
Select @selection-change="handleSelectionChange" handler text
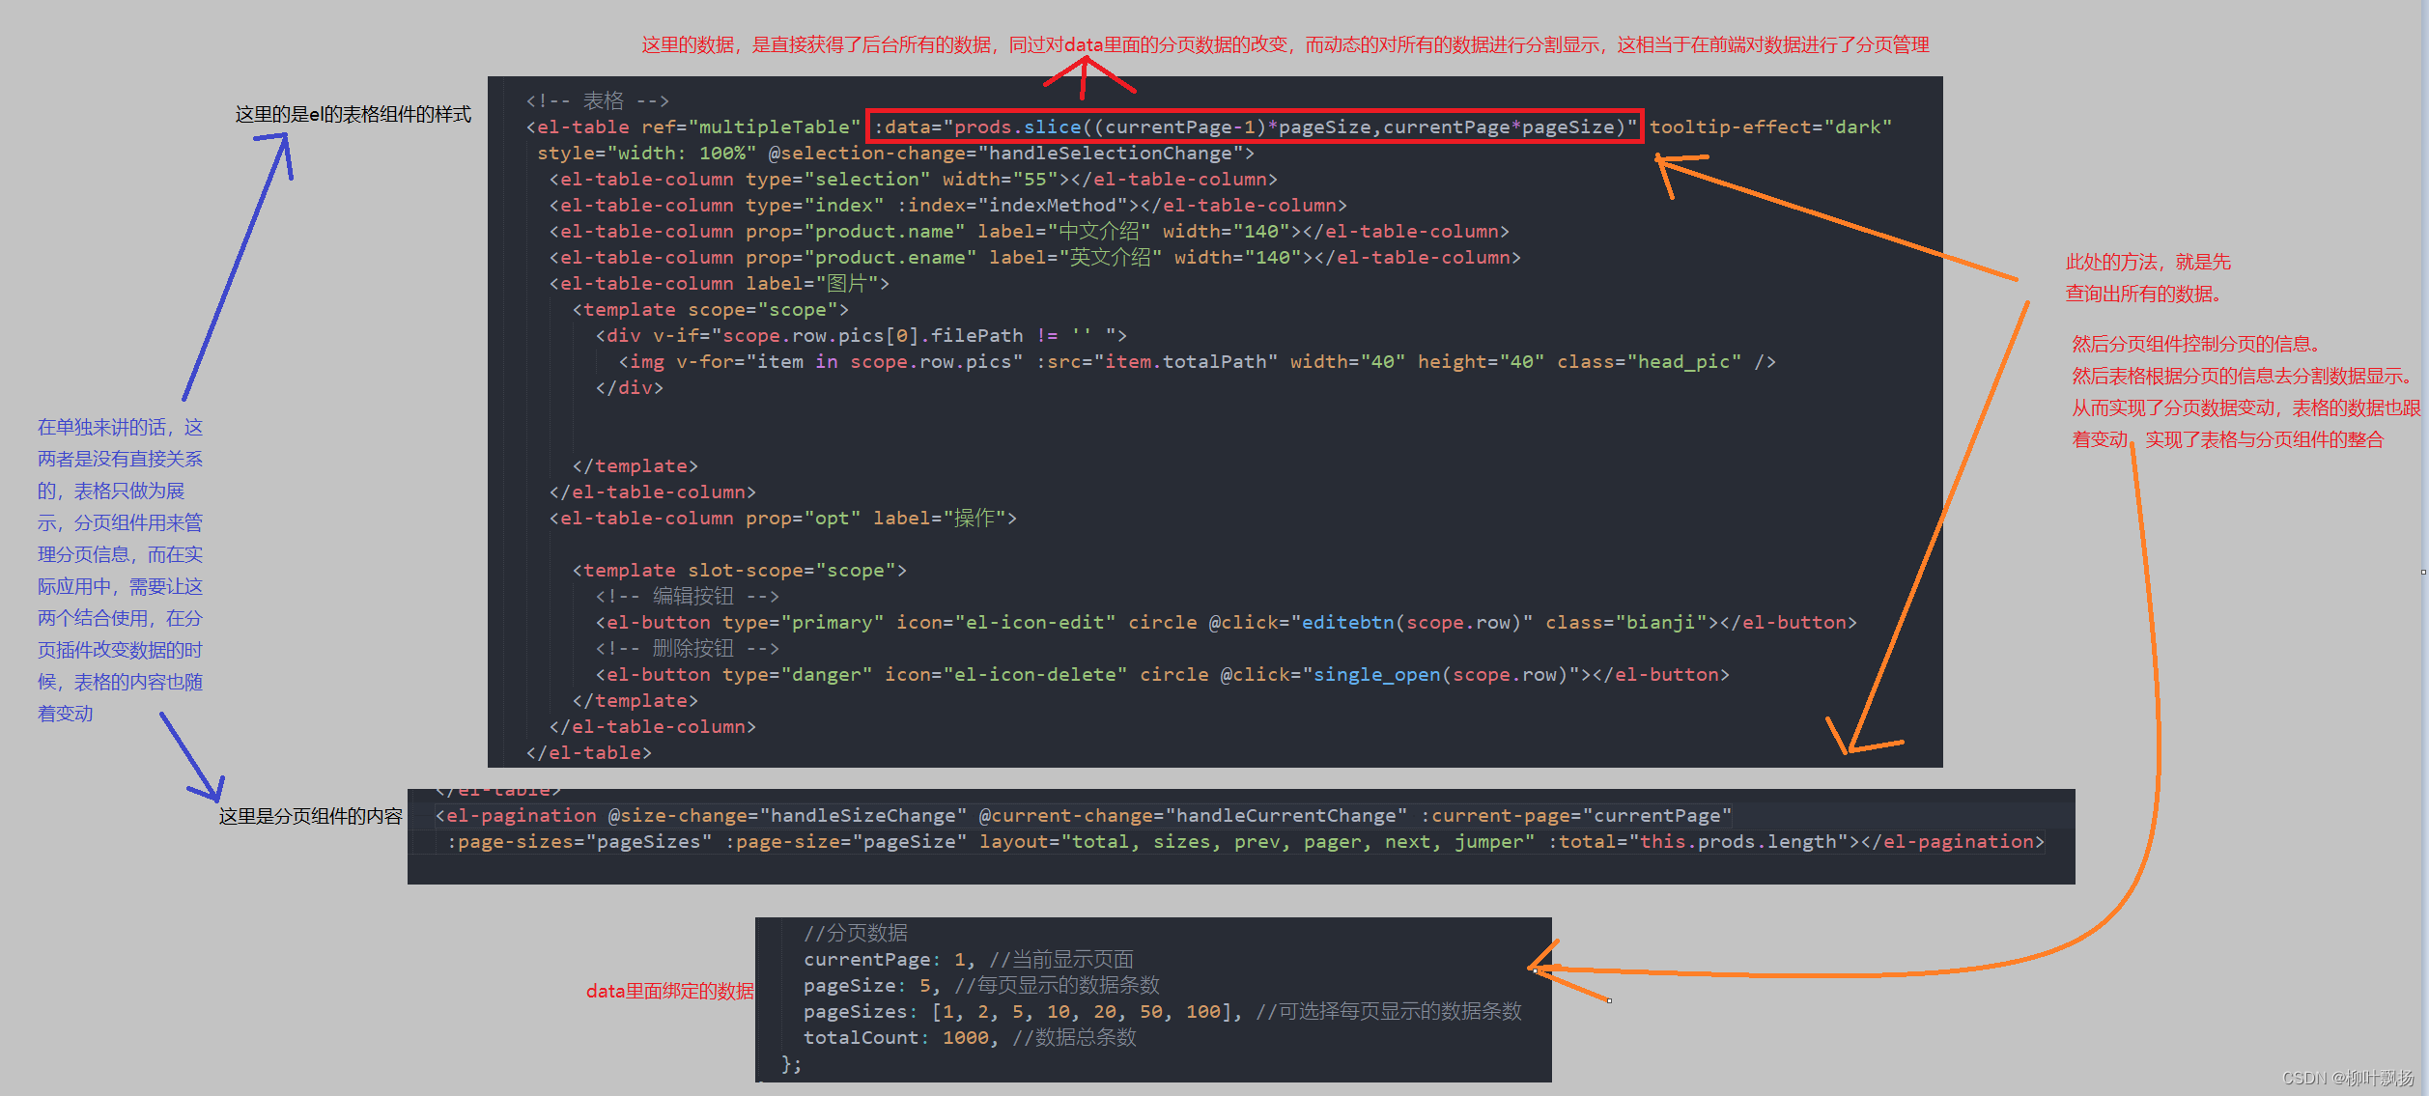pos(1005,153)
